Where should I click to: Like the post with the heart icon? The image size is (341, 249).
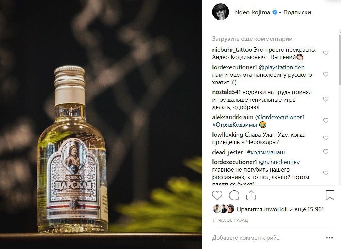217,195
